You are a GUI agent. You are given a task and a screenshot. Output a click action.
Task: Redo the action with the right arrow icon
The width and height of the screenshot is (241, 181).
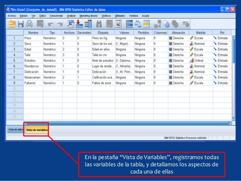[60, 24]
